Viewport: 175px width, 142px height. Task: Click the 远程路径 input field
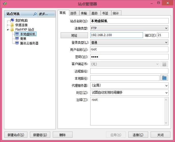point(129,71)
